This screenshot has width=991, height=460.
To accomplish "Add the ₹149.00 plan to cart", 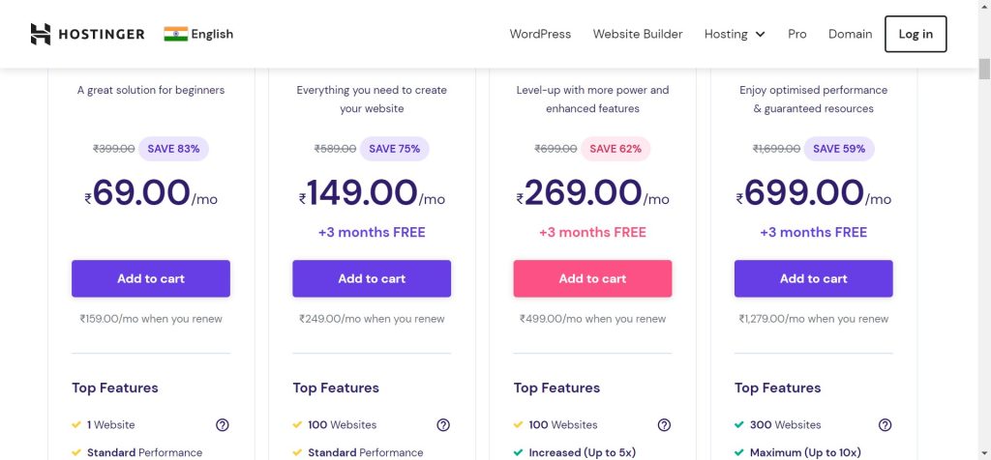I will [x=372, y=278].
